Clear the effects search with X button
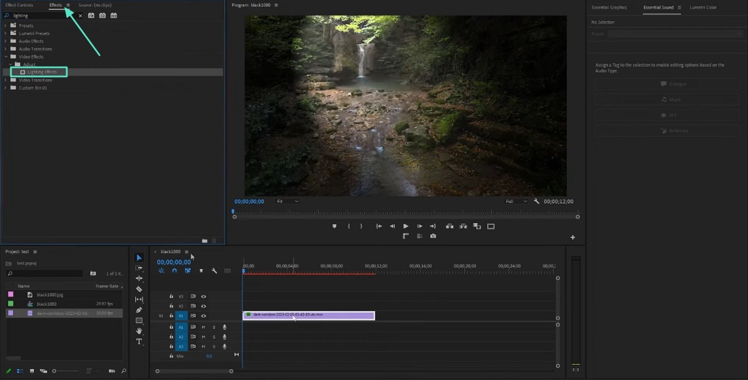 pos(80,16)
